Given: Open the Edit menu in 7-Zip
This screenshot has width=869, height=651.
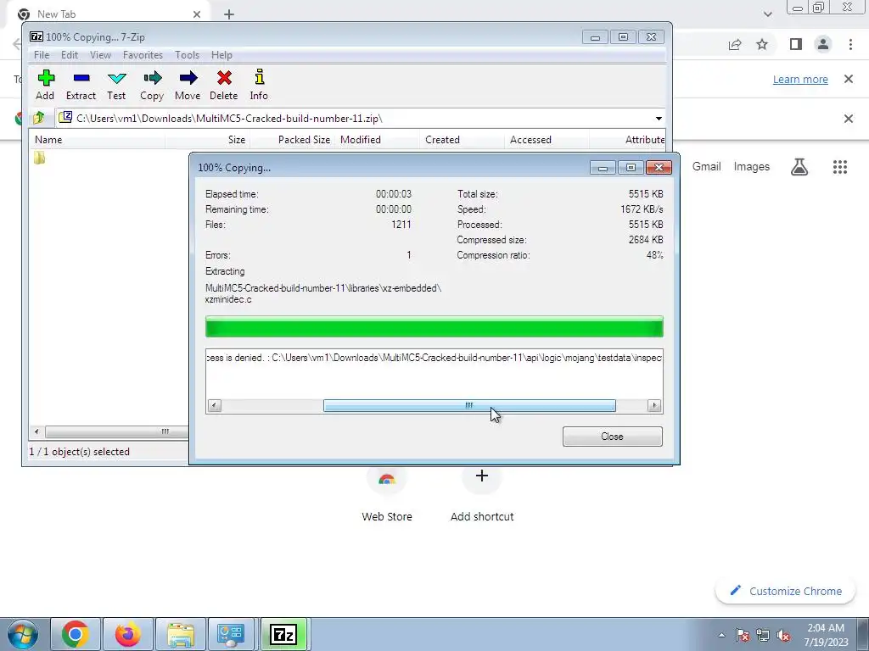Looking at the screenshot, I should pyautogui.click(x=70, y=55).
